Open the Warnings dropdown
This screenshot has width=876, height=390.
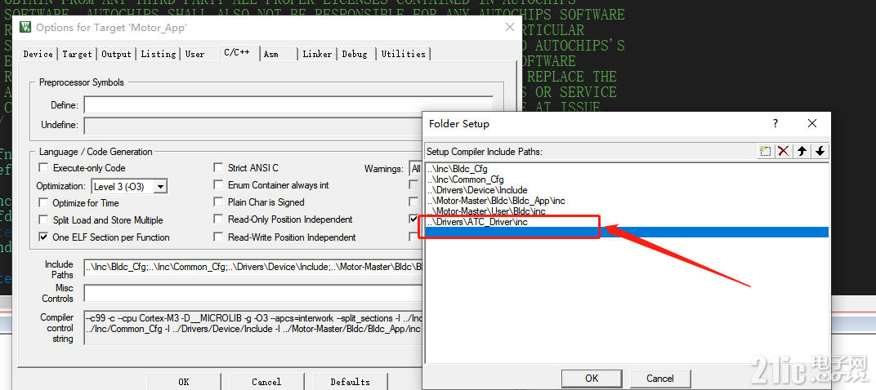pos(416,169)
